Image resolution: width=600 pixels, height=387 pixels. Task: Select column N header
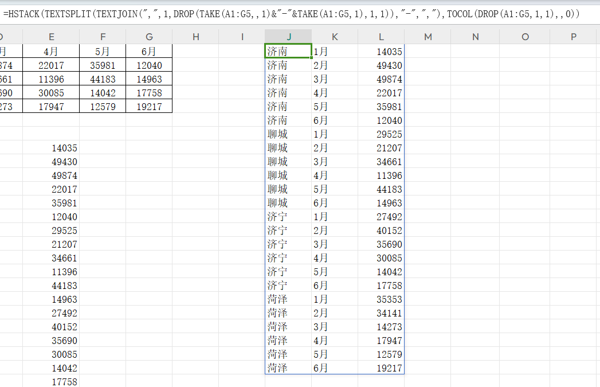coord(475,37)
